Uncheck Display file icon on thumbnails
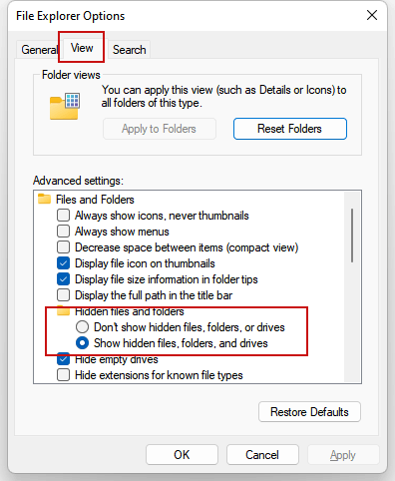Screen dimensions: 395x481 [63, 263]
